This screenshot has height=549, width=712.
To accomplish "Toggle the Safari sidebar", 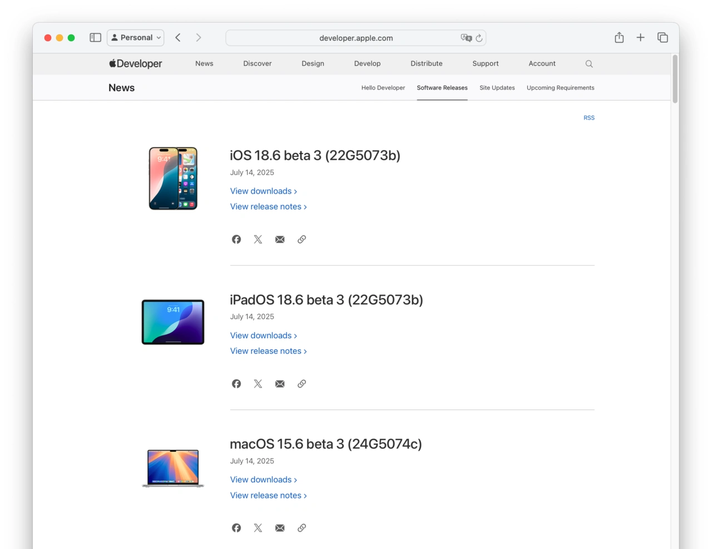I will (95, 37).
